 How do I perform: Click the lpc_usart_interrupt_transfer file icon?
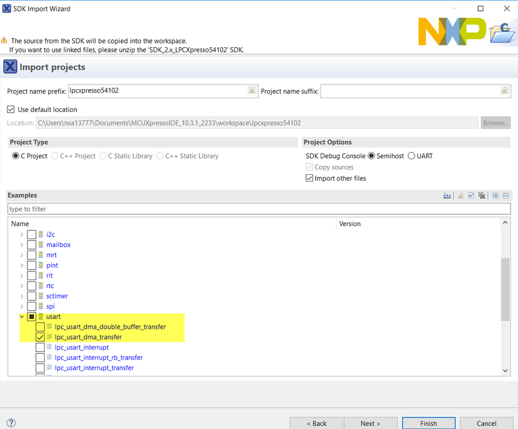click(x=49, y=367)
